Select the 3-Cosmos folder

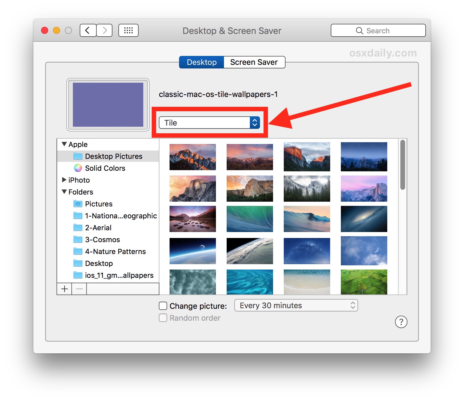coord(102,239)
